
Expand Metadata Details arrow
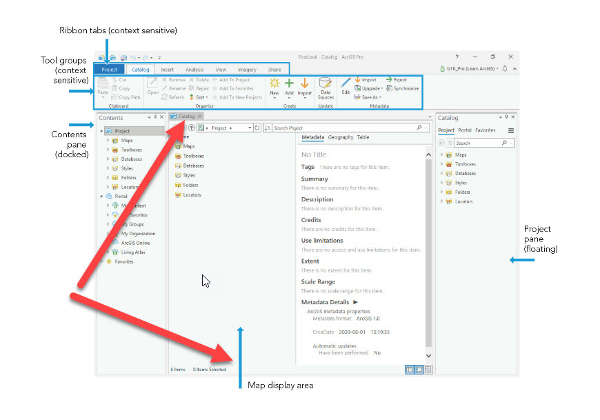point(355,302)
